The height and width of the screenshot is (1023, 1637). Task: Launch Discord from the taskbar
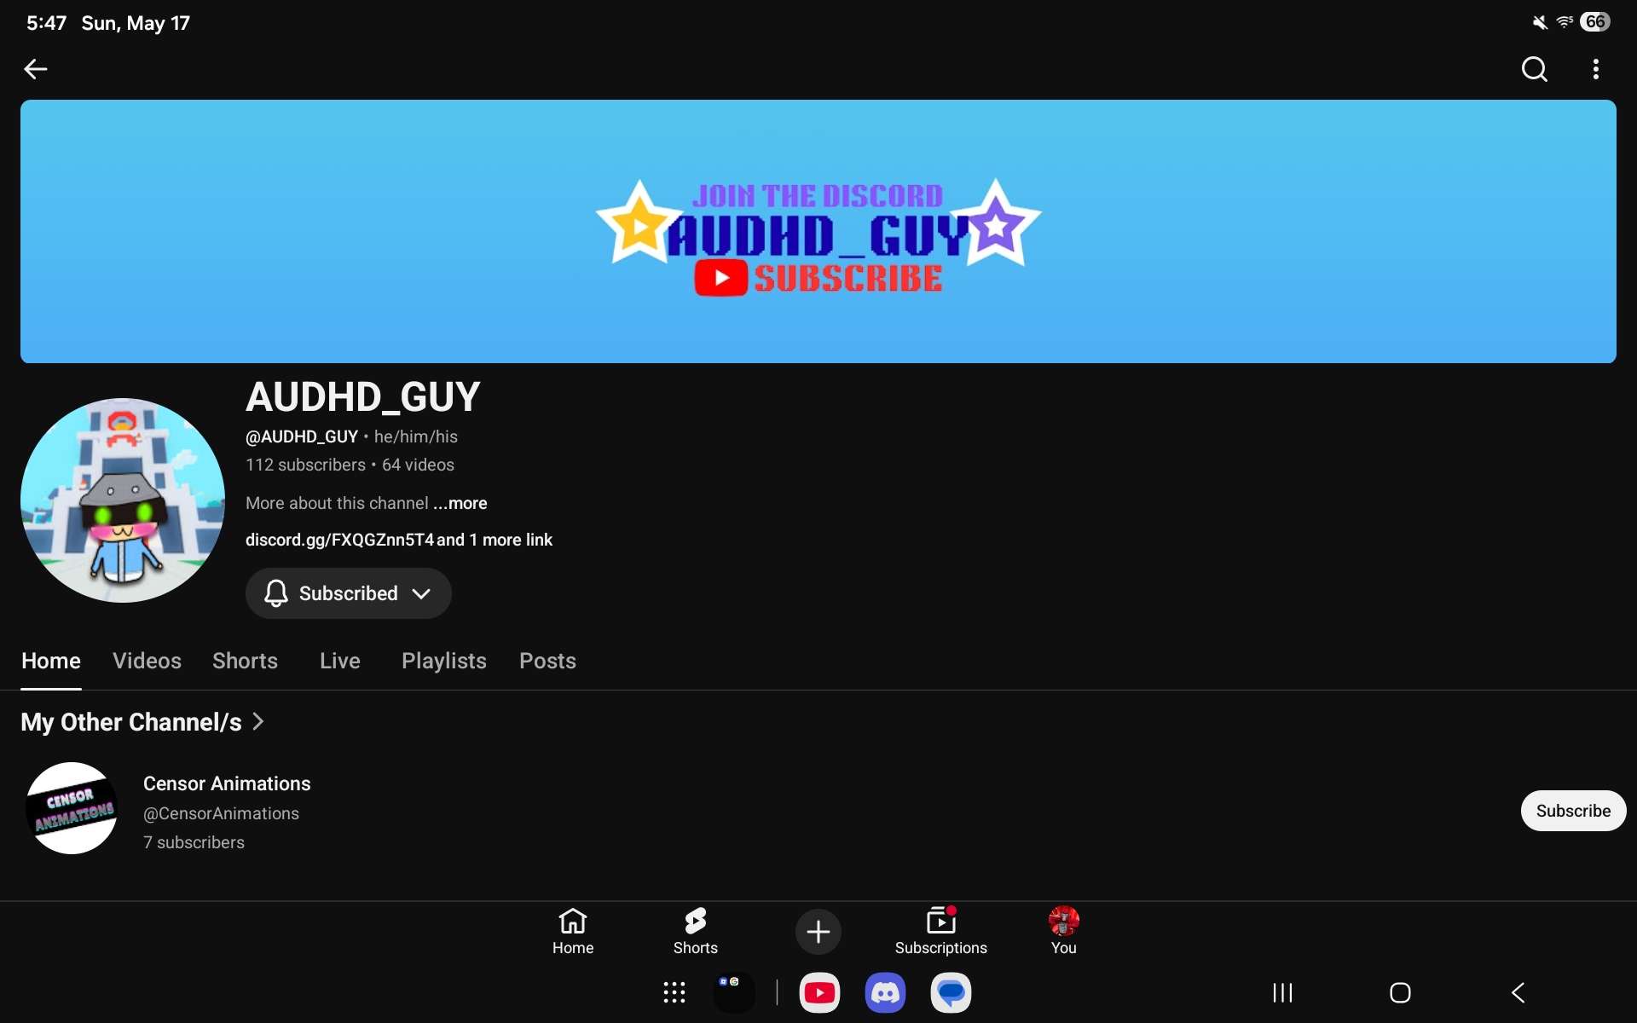885,992
